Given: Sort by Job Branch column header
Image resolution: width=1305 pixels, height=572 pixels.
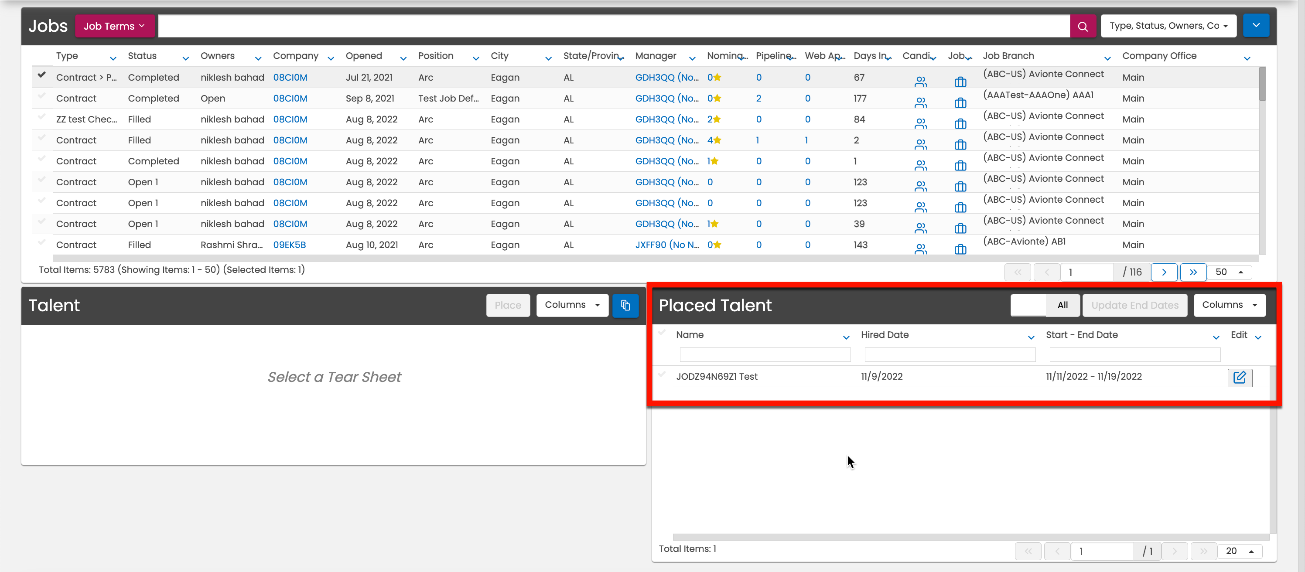Looking at the screenshot, I should click(x=1008, y=56).
